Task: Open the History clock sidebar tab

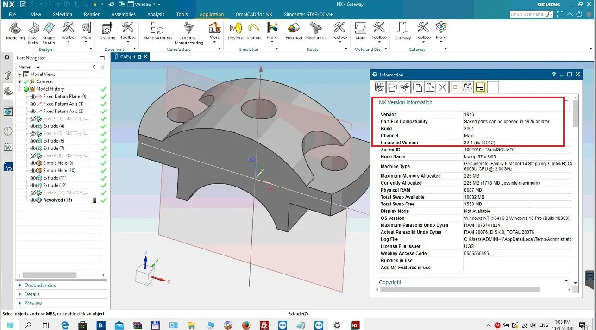Action: (7, 131)
